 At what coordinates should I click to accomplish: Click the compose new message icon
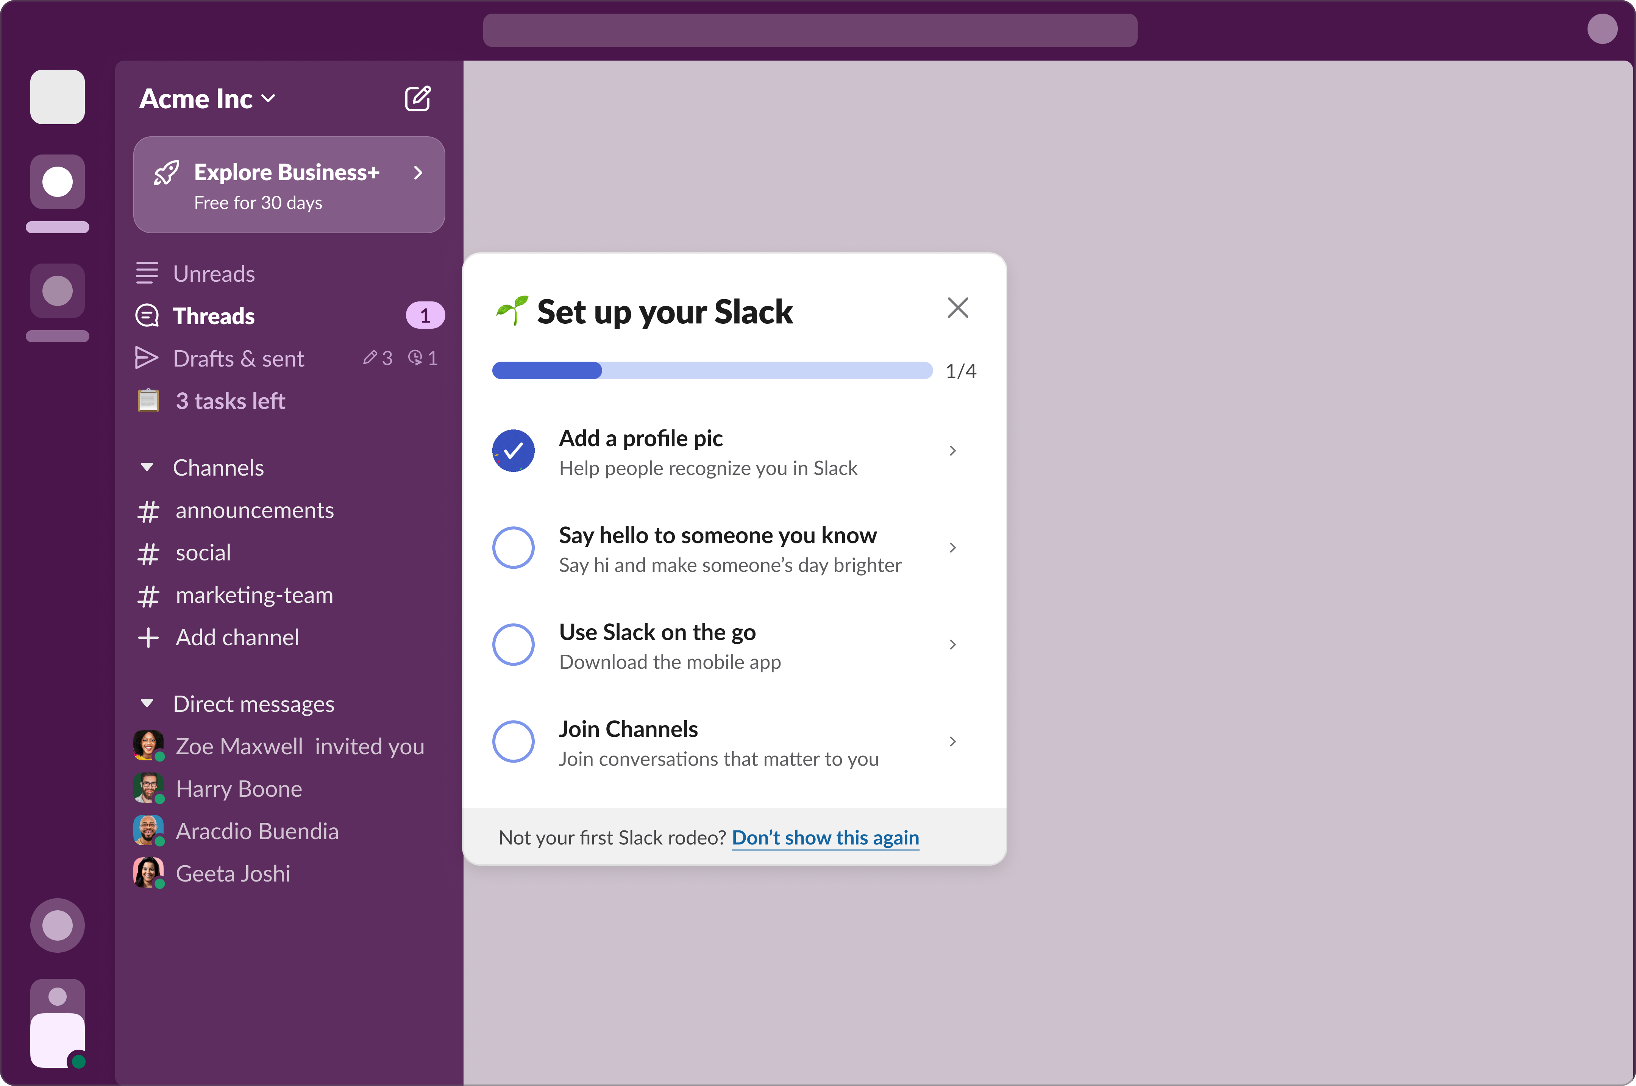point(418,99)
